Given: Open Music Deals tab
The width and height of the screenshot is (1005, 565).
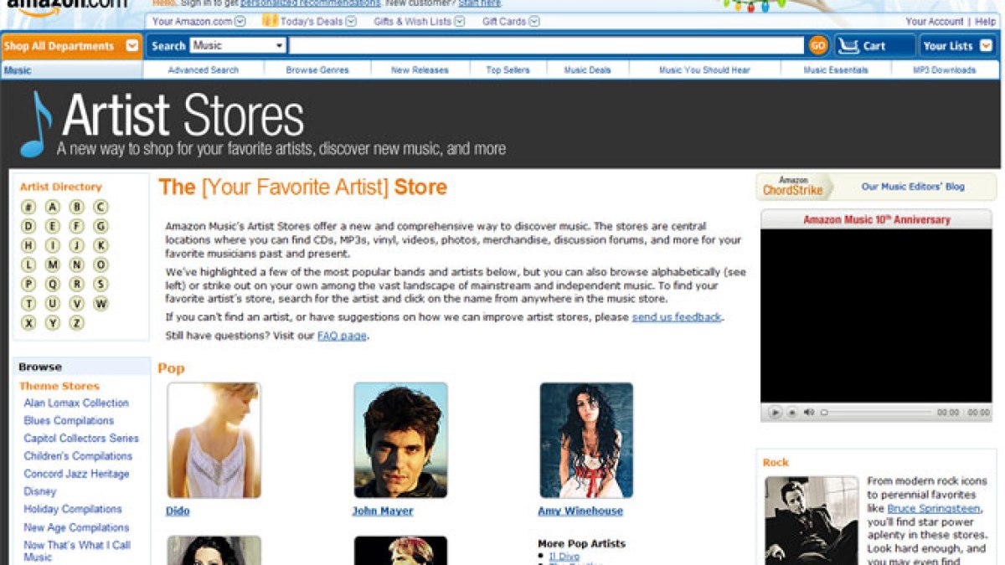Looking at the screenshot, I should 588,70.
